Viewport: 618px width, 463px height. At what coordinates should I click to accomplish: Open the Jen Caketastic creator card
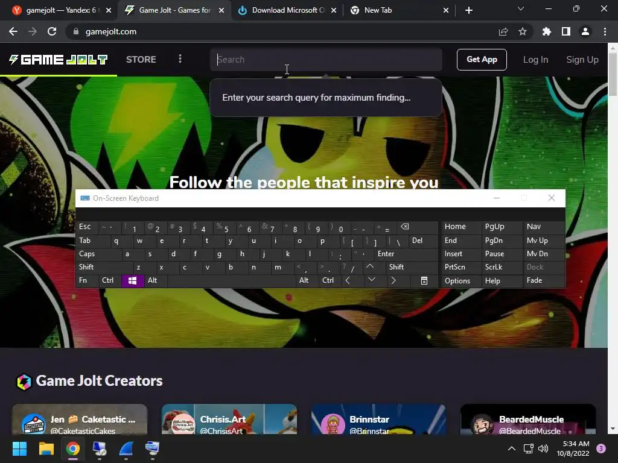point(80,420)
